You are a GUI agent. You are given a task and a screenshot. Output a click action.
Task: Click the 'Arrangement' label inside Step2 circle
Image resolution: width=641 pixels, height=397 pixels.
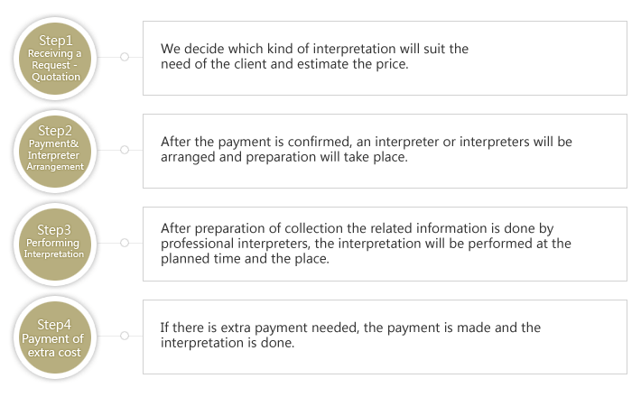click(x=55, y=167)
